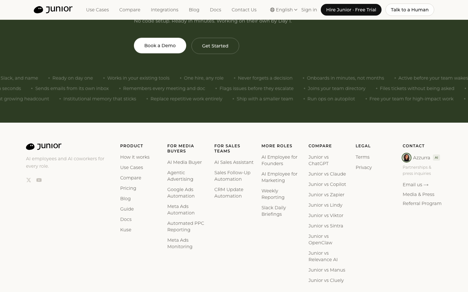
Task: Open Google Ads Automation link
Action: pyautogui.click(x=181, y=193)
